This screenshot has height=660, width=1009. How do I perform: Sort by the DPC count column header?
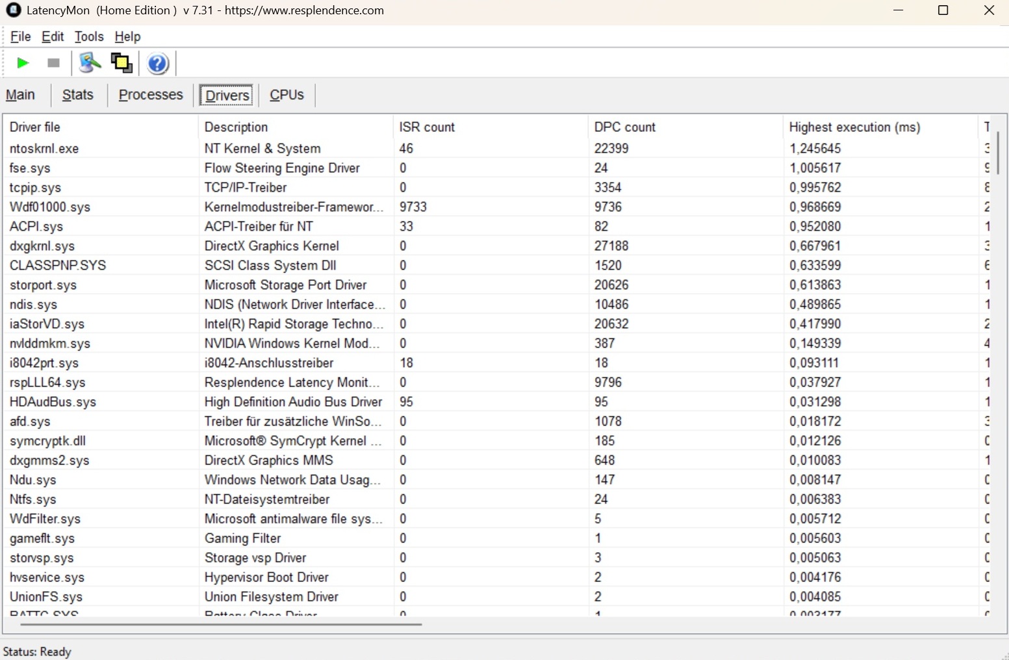click(624, 127)
